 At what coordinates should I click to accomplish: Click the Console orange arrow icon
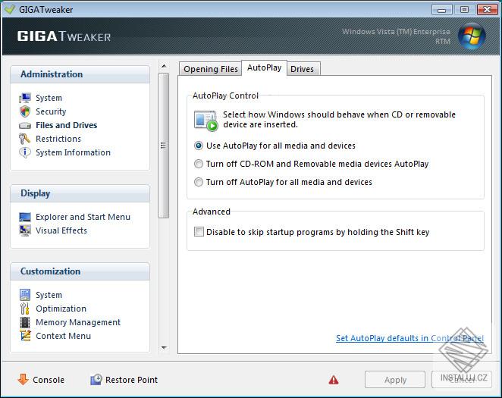(23, 380)
